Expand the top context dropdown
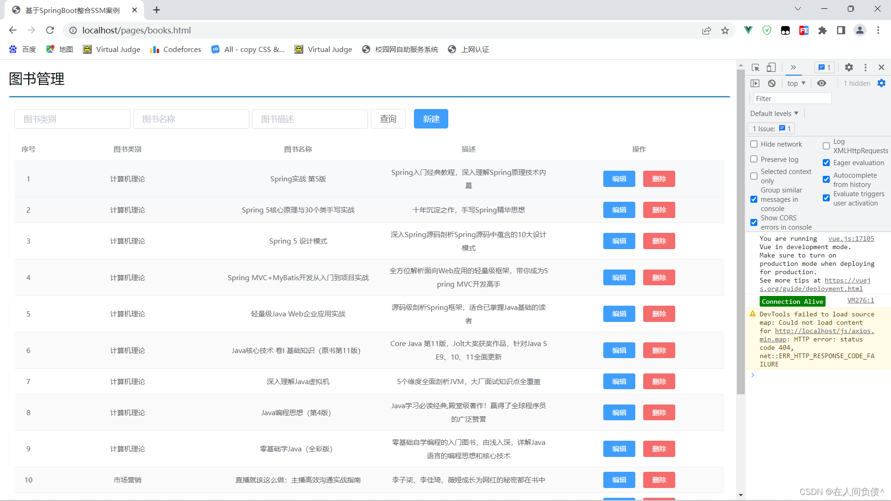Image resolution: width=891 pixels, height=501 pixels. (x=796, y=83)
